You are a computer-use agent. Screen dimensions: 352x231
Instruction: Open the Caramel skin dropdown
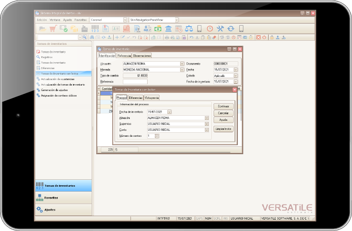click(x=125, y=20)
